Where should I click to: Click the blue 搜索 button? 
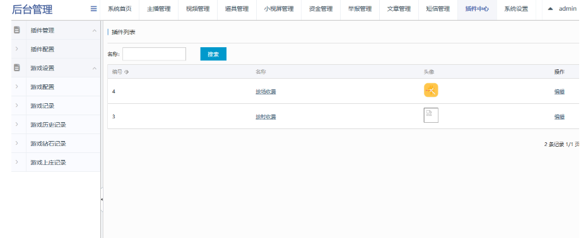point(213,54)
